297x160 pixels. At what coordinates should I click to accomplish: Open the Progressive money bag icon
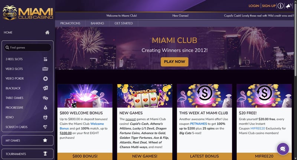point(45,108)
